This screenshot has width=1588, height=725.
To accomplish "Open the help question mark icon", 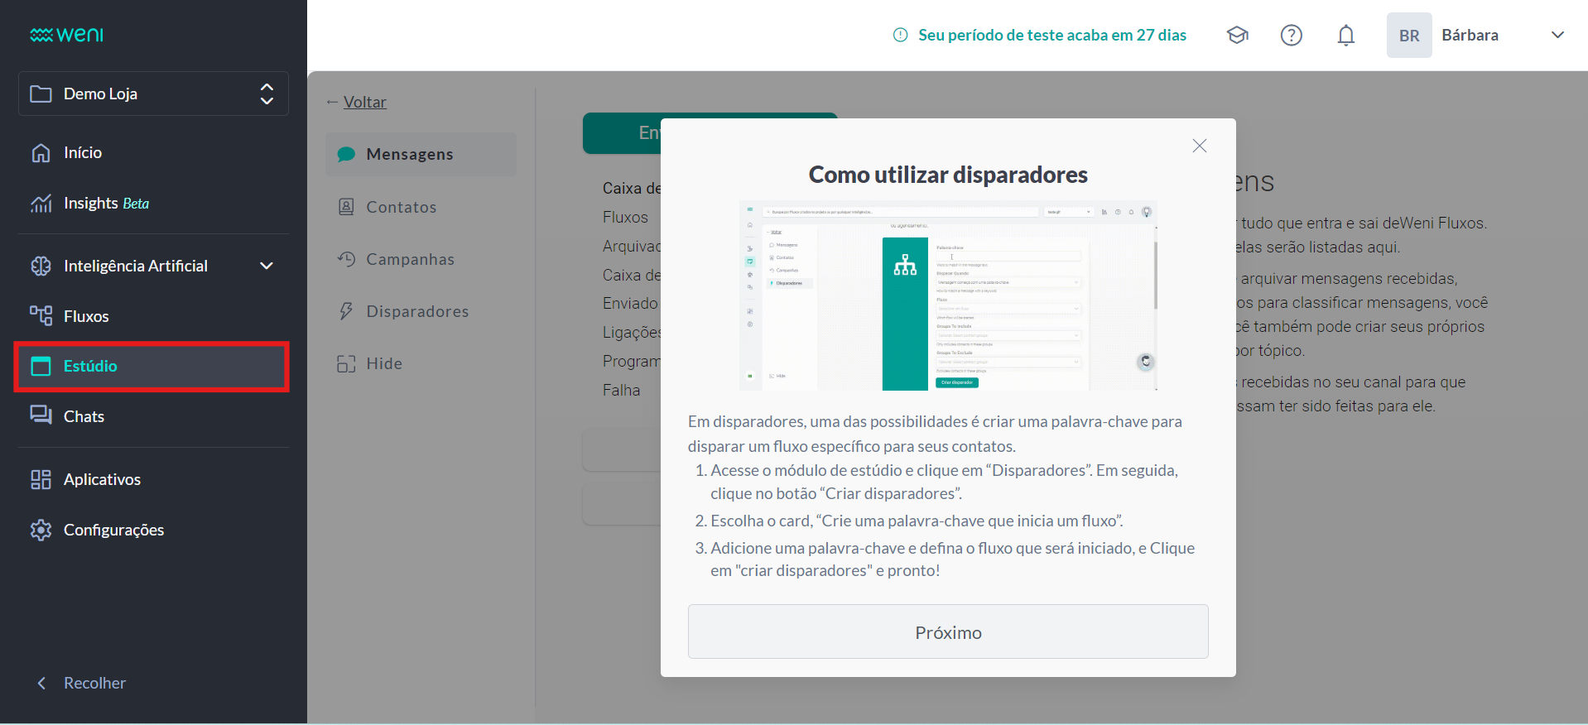I will [1291, 35].
